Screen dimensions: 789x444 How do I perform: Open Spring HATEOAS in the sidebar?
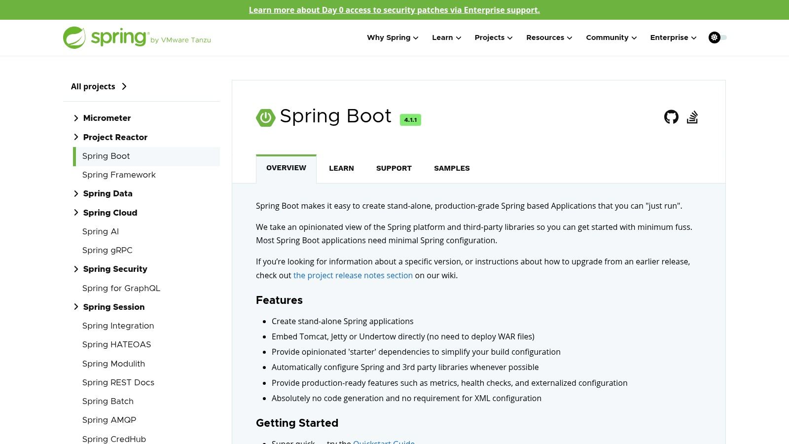tap(117, 344)
